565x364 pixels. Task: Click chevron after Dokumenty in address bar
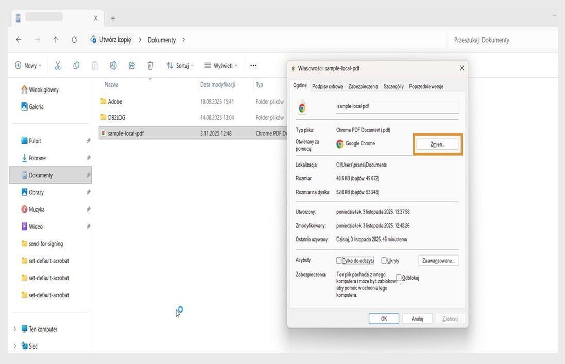pyautogui.click(x=184, y=40)
